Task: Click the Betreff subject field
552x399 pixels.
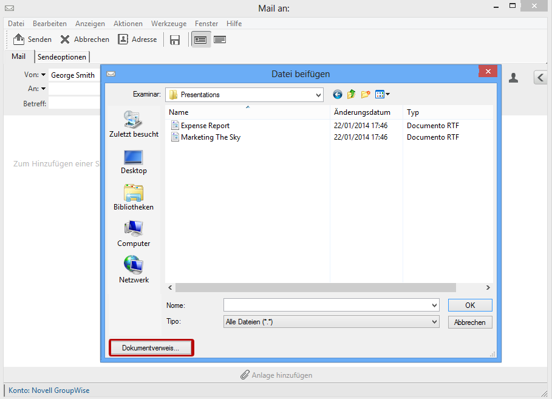Action: [74, 103]
